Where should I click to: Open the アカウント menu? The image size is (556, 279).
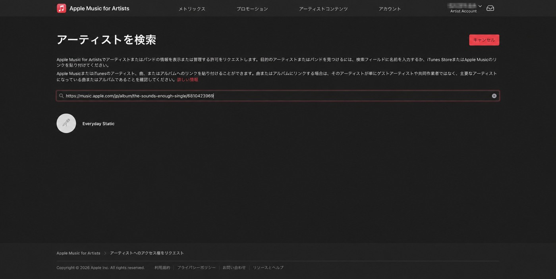pyautogui.click(x=390, y=9)
